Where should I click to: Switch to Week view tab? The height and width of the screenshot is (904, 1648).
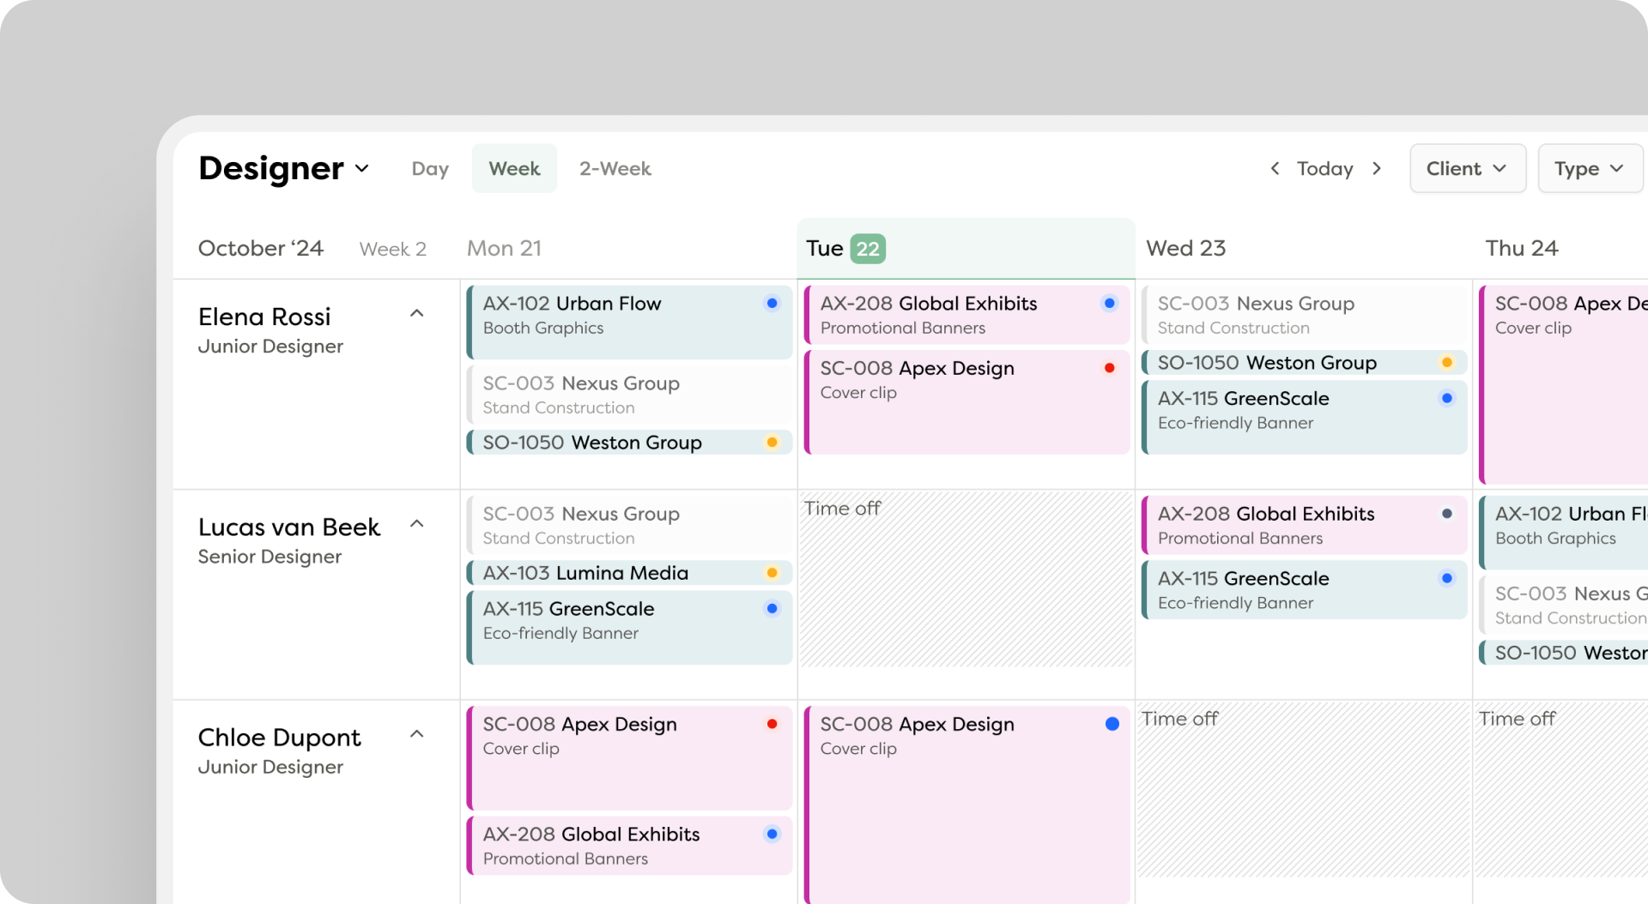coord(514,168)
